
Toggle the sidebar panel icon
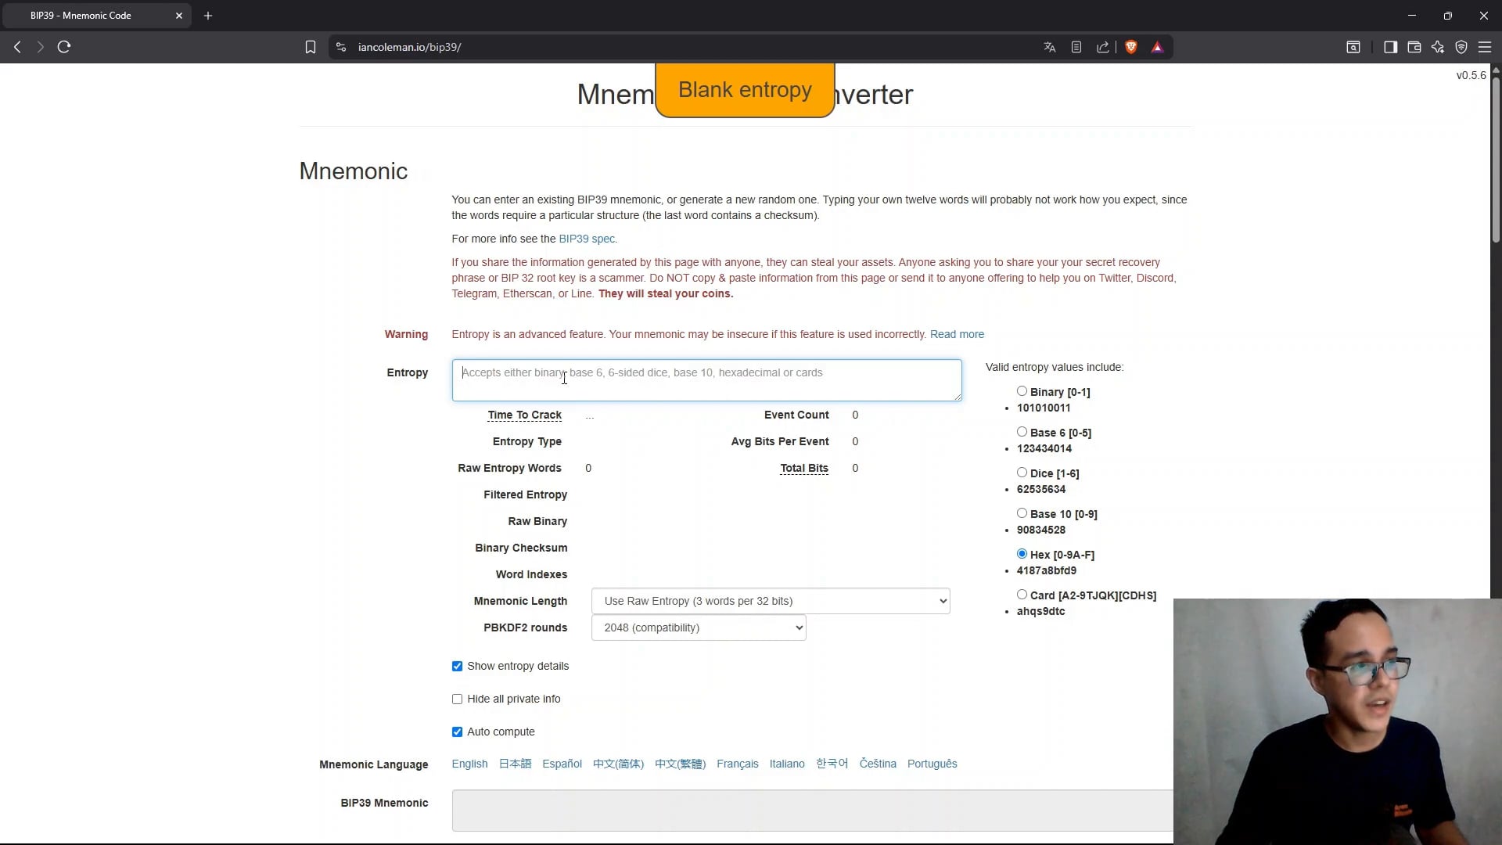tap(1390, 47)
